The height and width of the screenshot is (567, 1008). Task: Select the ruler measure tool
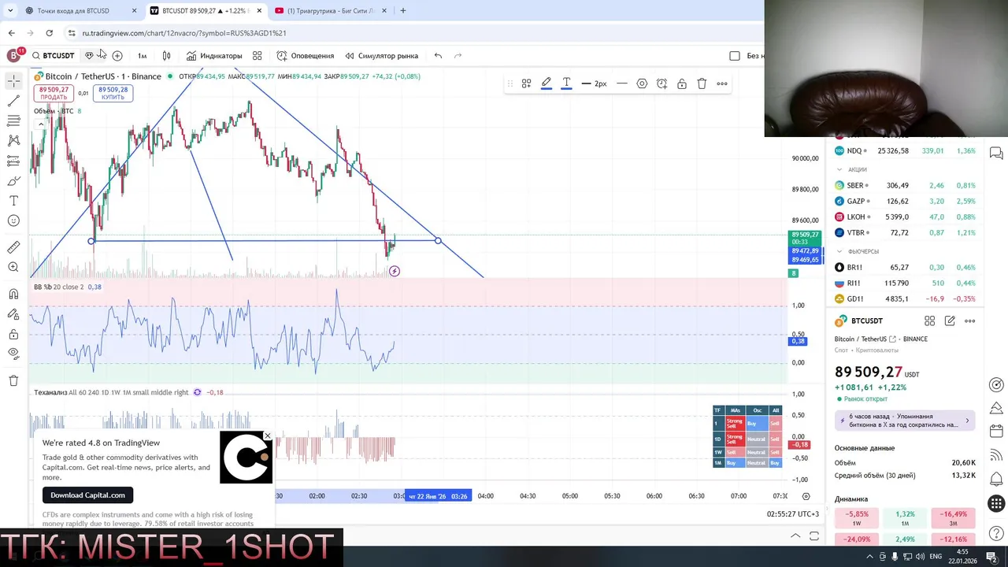click(13, 247)
